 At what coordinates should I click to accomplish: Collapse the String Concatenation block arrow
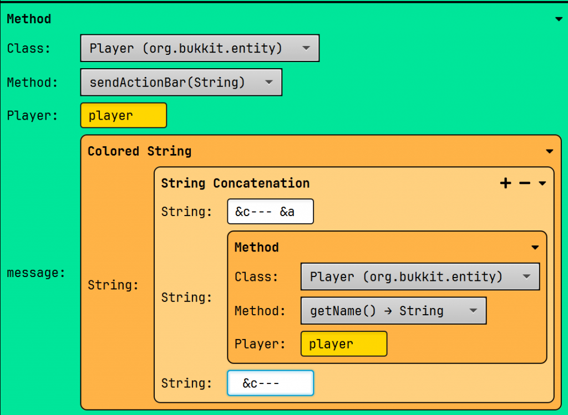[x=542, y=183]
